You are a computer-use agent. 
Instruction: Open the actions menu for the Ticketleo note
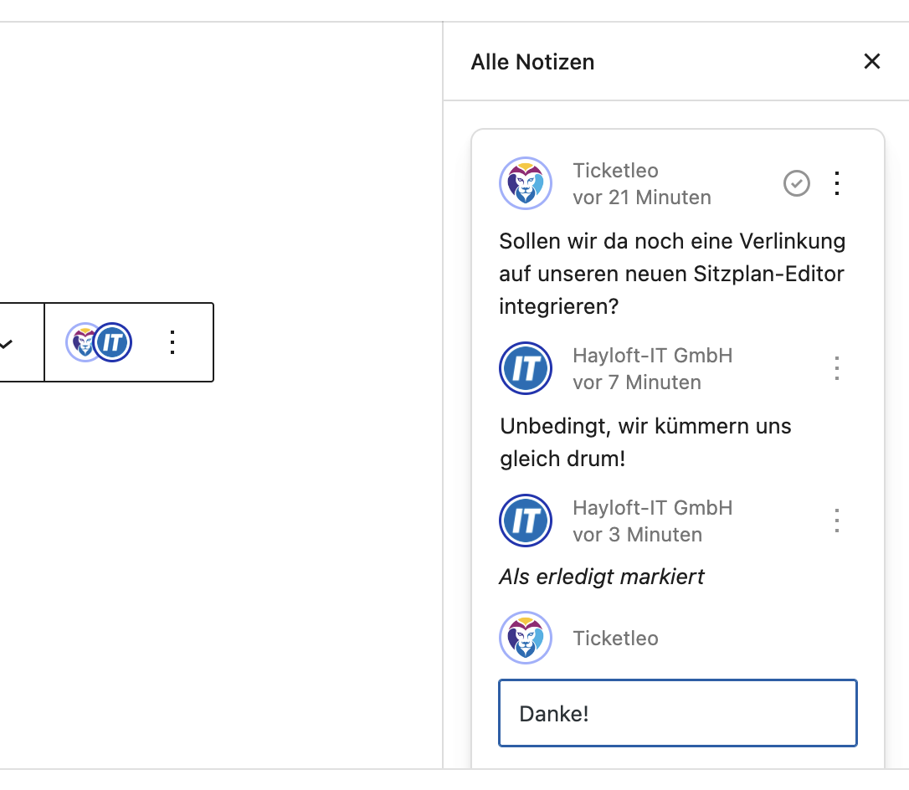836,183
